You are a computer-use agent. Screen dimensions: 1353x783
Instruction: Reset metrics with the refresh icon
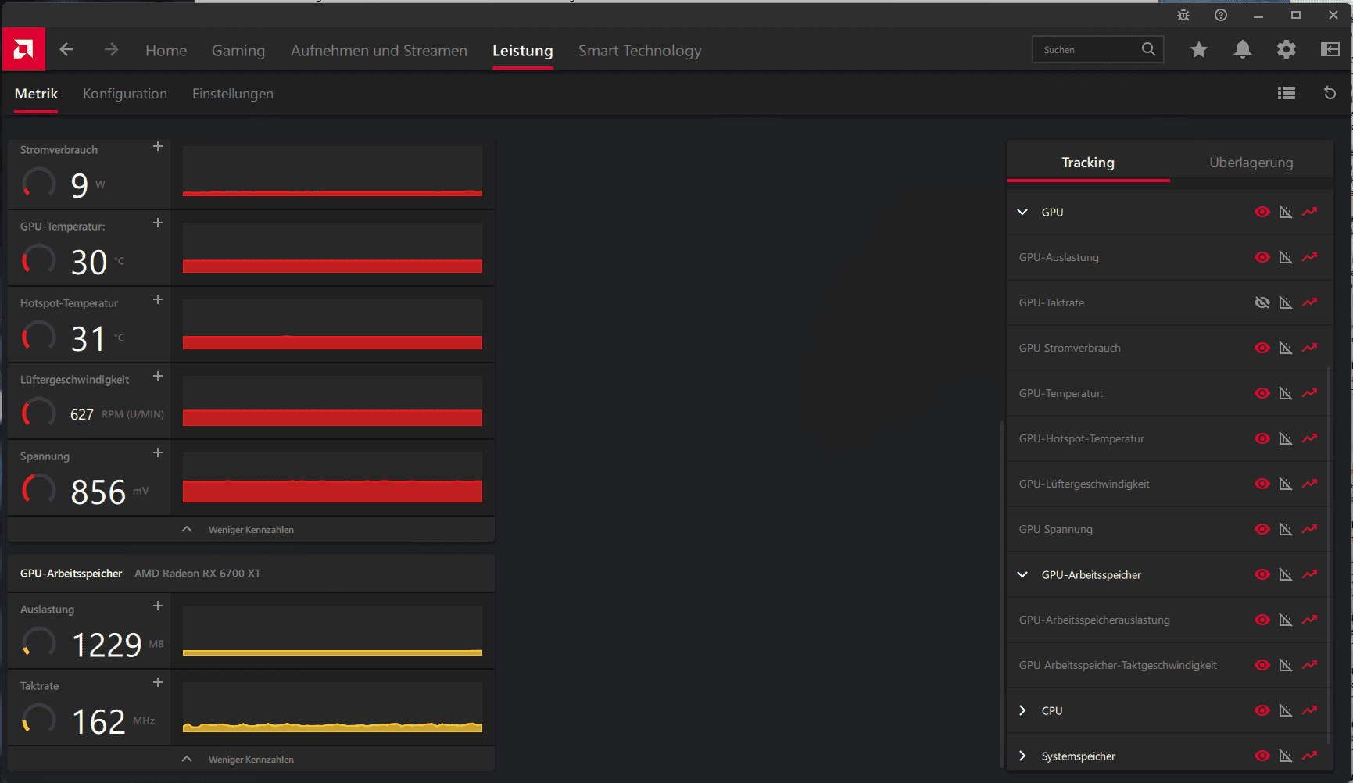[1330, 93]
